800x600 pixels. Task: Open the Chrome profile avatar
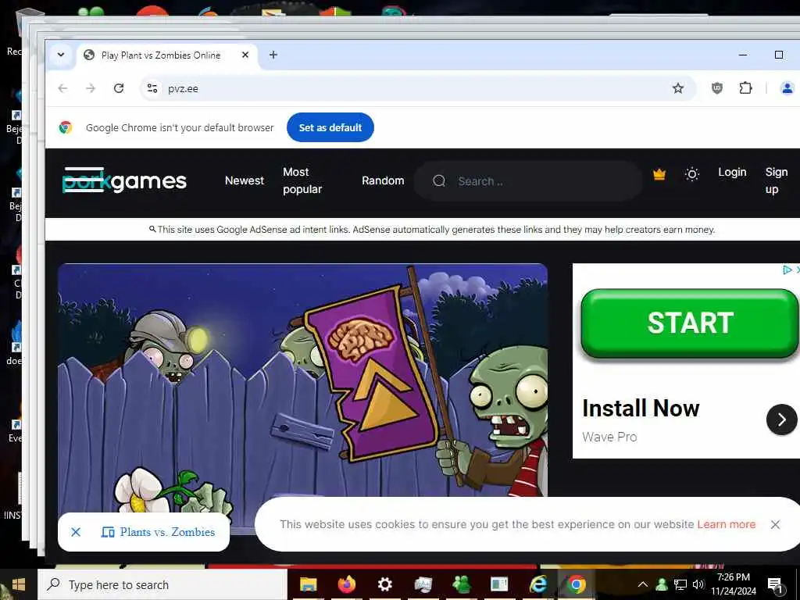[787, 88]
